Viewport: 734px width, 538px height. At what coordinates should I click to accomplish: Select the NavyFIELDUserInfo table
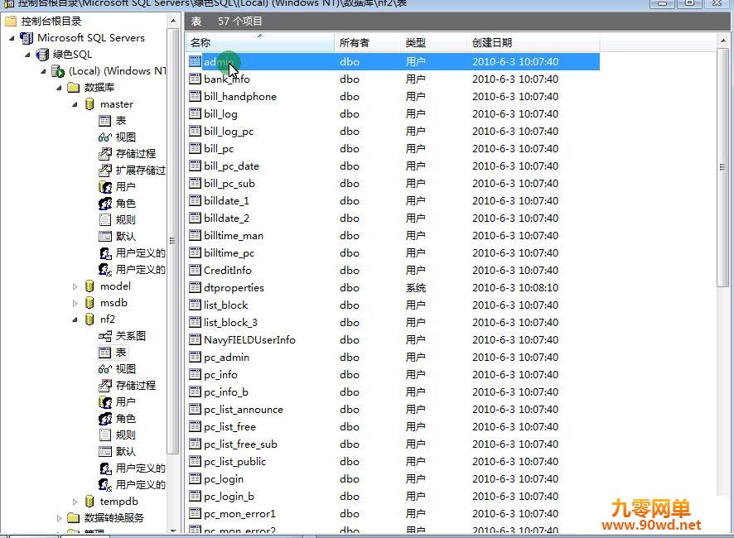tap(249, 340)
